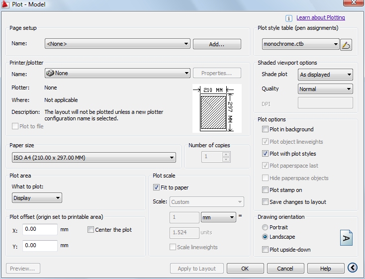Click the plot offset Y input field
Viewport: 365px width, 279px height.
40,246
